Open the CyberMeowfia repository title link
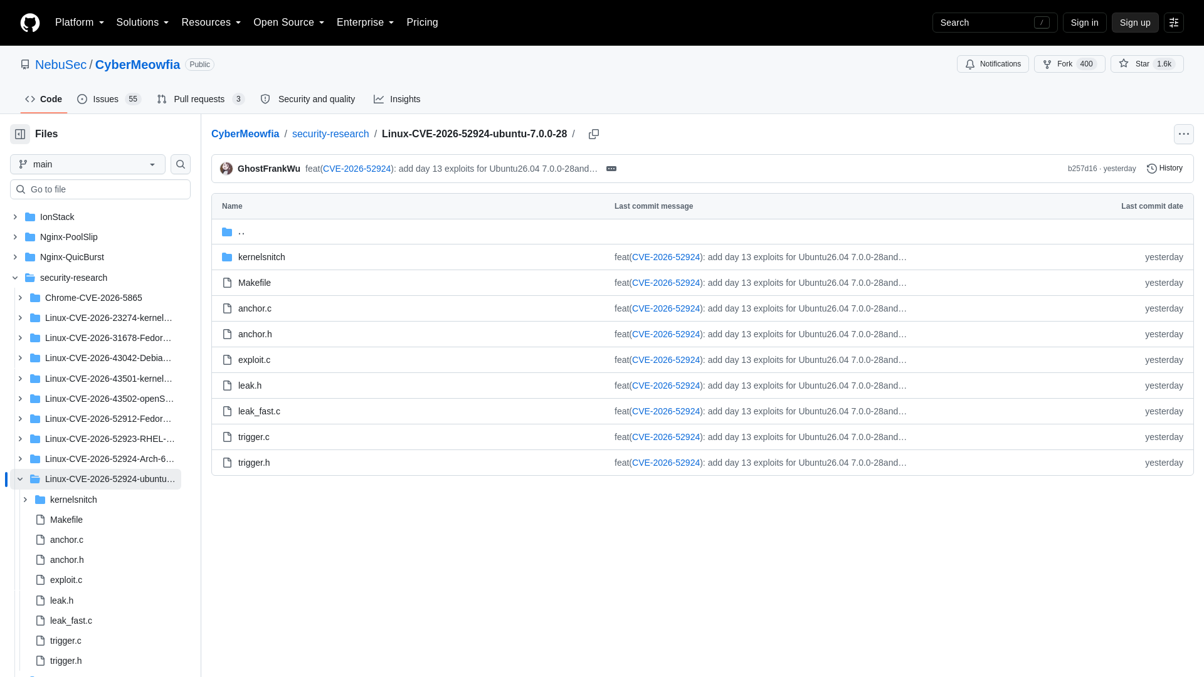This screenshot has height=677, width=1204. tap(137, 65)
